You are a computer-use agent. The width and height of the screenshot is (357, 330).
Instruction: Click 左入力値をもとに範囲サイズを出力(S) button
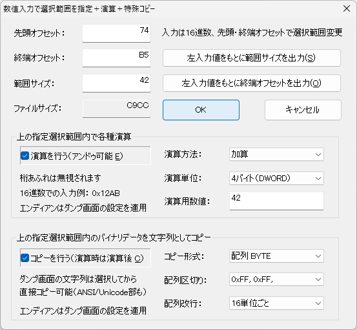pyautogui.click(x=252, y=58)
